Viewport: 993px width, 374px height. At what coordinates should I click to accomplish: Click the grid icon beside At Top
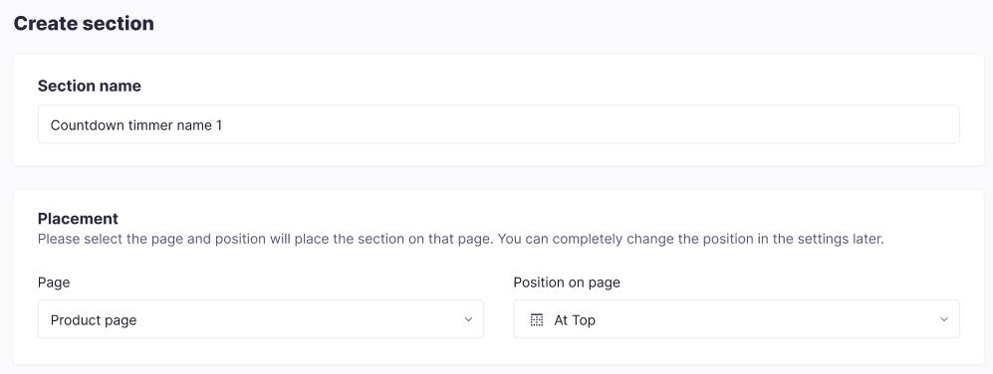537,320
